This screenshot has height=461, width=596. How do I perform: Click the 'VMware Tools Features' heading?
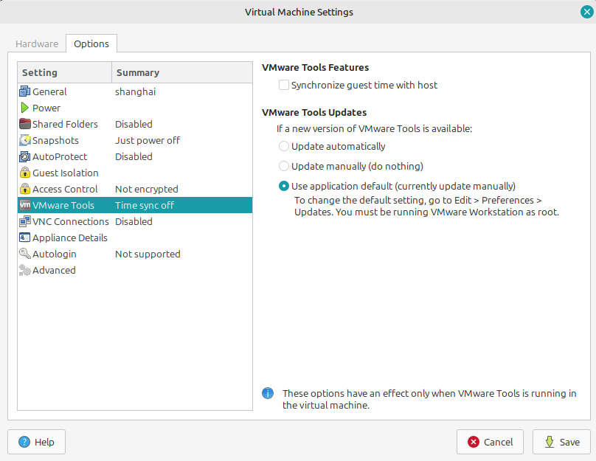(x=315, y=67)
